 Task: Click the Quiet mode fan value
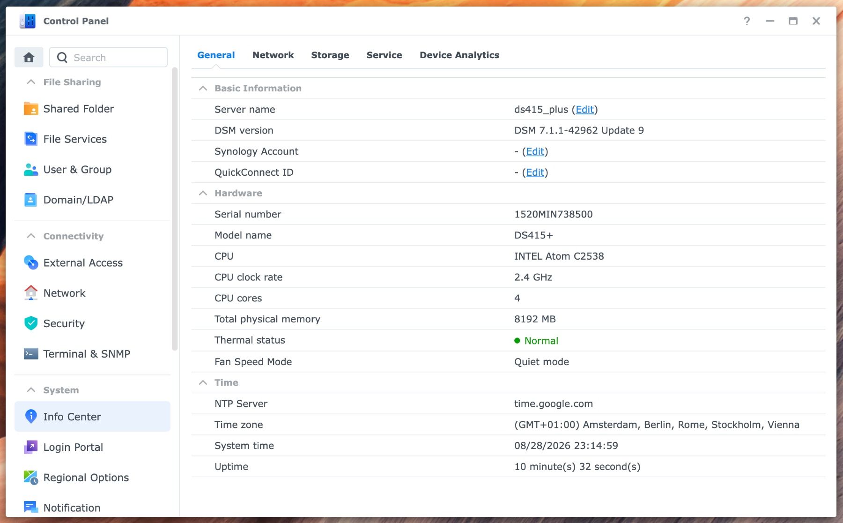pos(542,362)
